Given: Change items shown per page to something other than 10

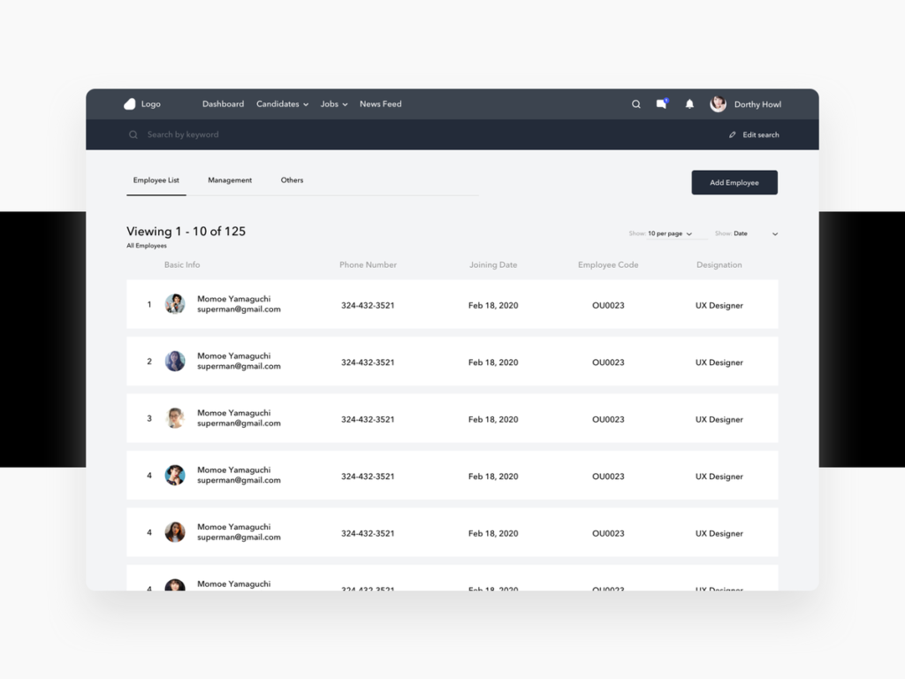Looking at the screenshot, I should coord(665,233).
